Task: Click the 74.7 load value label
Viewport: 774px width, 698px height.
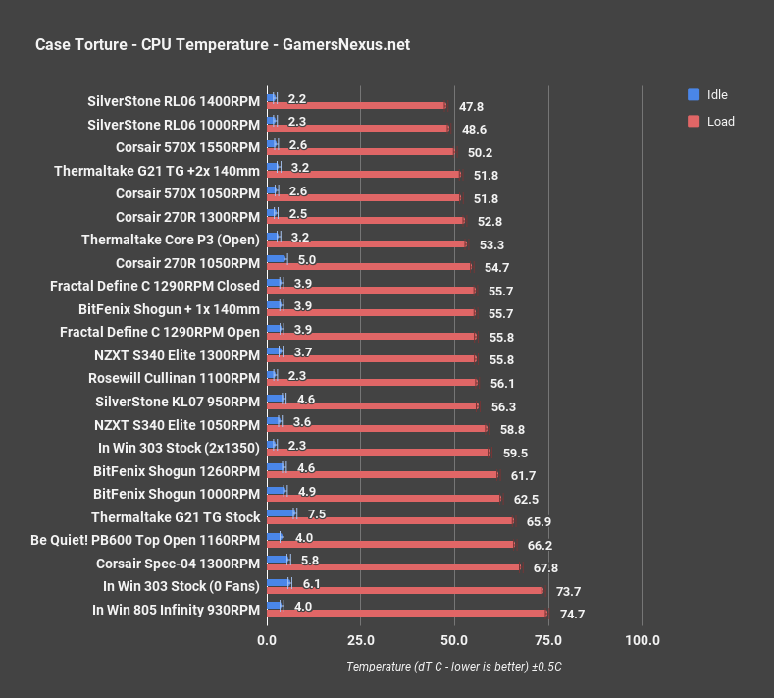Action: [x=572, y=614]
